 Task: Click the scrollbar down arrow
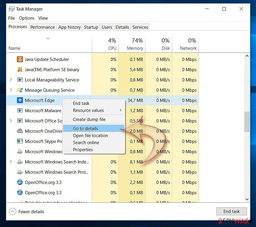click(x=247, y=199)
